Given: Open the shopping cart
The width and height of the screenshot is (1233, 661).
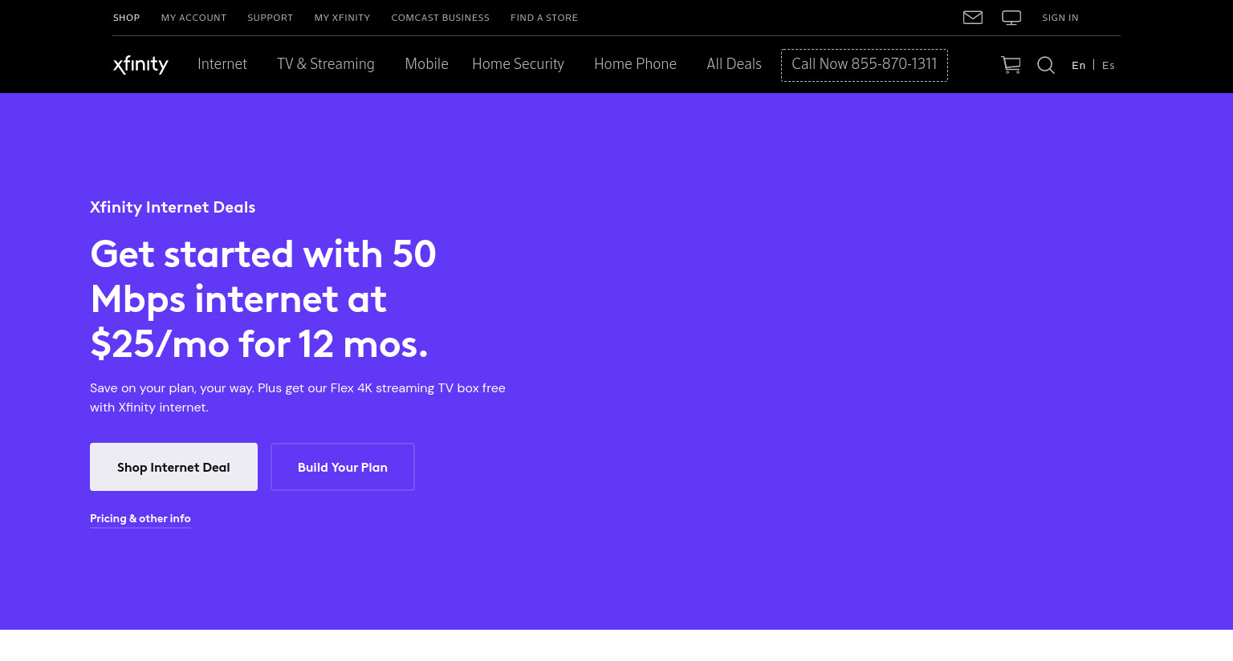Looking at the screenshot, I should (x=1011, y=65).
